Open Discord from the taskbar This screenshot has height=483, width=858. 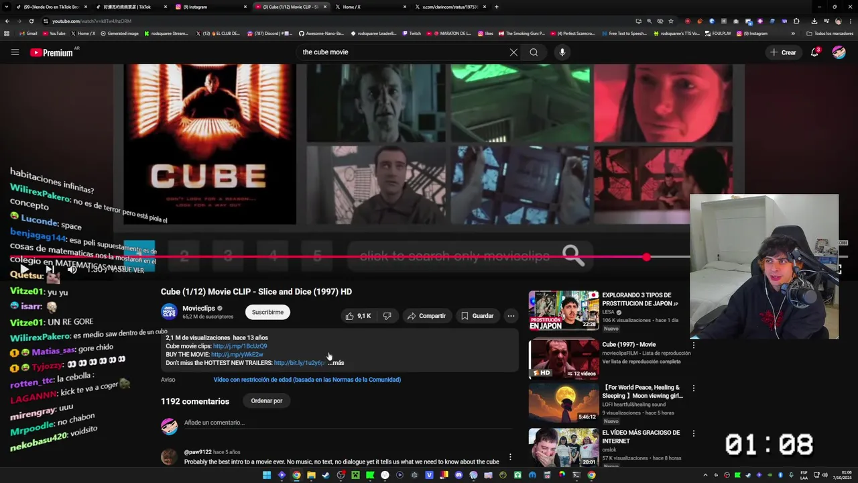(458, 475)
